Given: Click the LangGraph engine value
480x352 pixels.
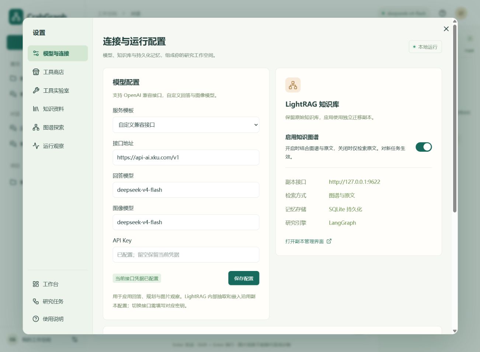Looking at the screenshot, I should pyautogui.click(x=342, y=223).
